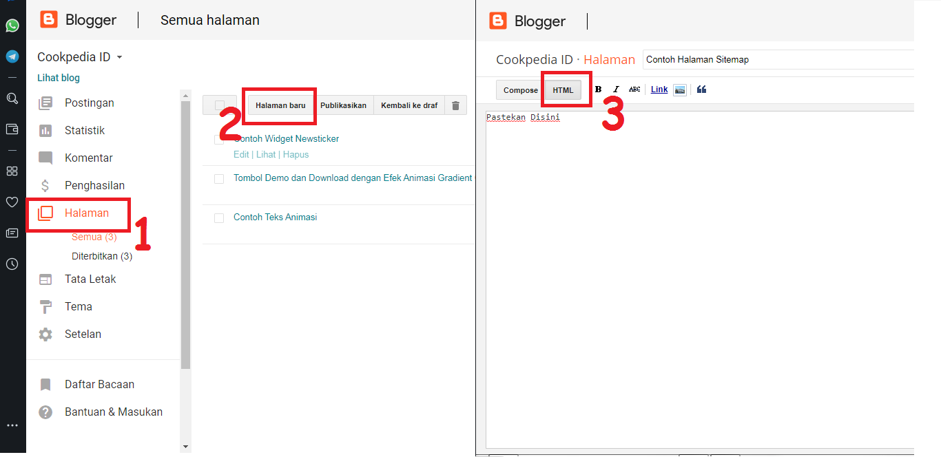
Task: Click the Daftar Bacaan bookmark icon
Action: (x=45, y=385)
